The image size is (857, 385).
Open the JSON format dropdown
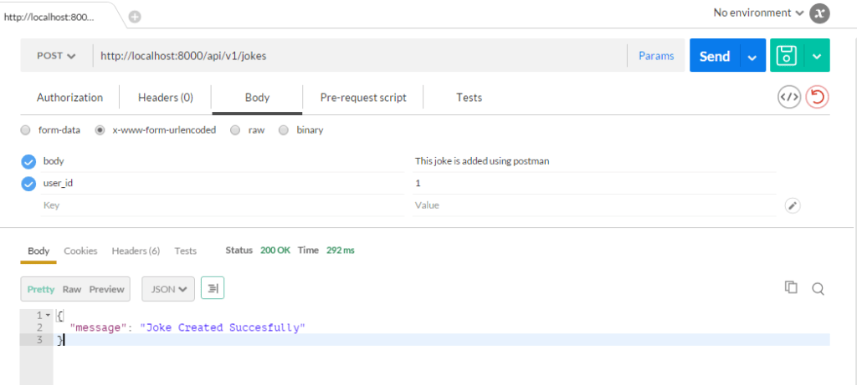click(167, 289)
